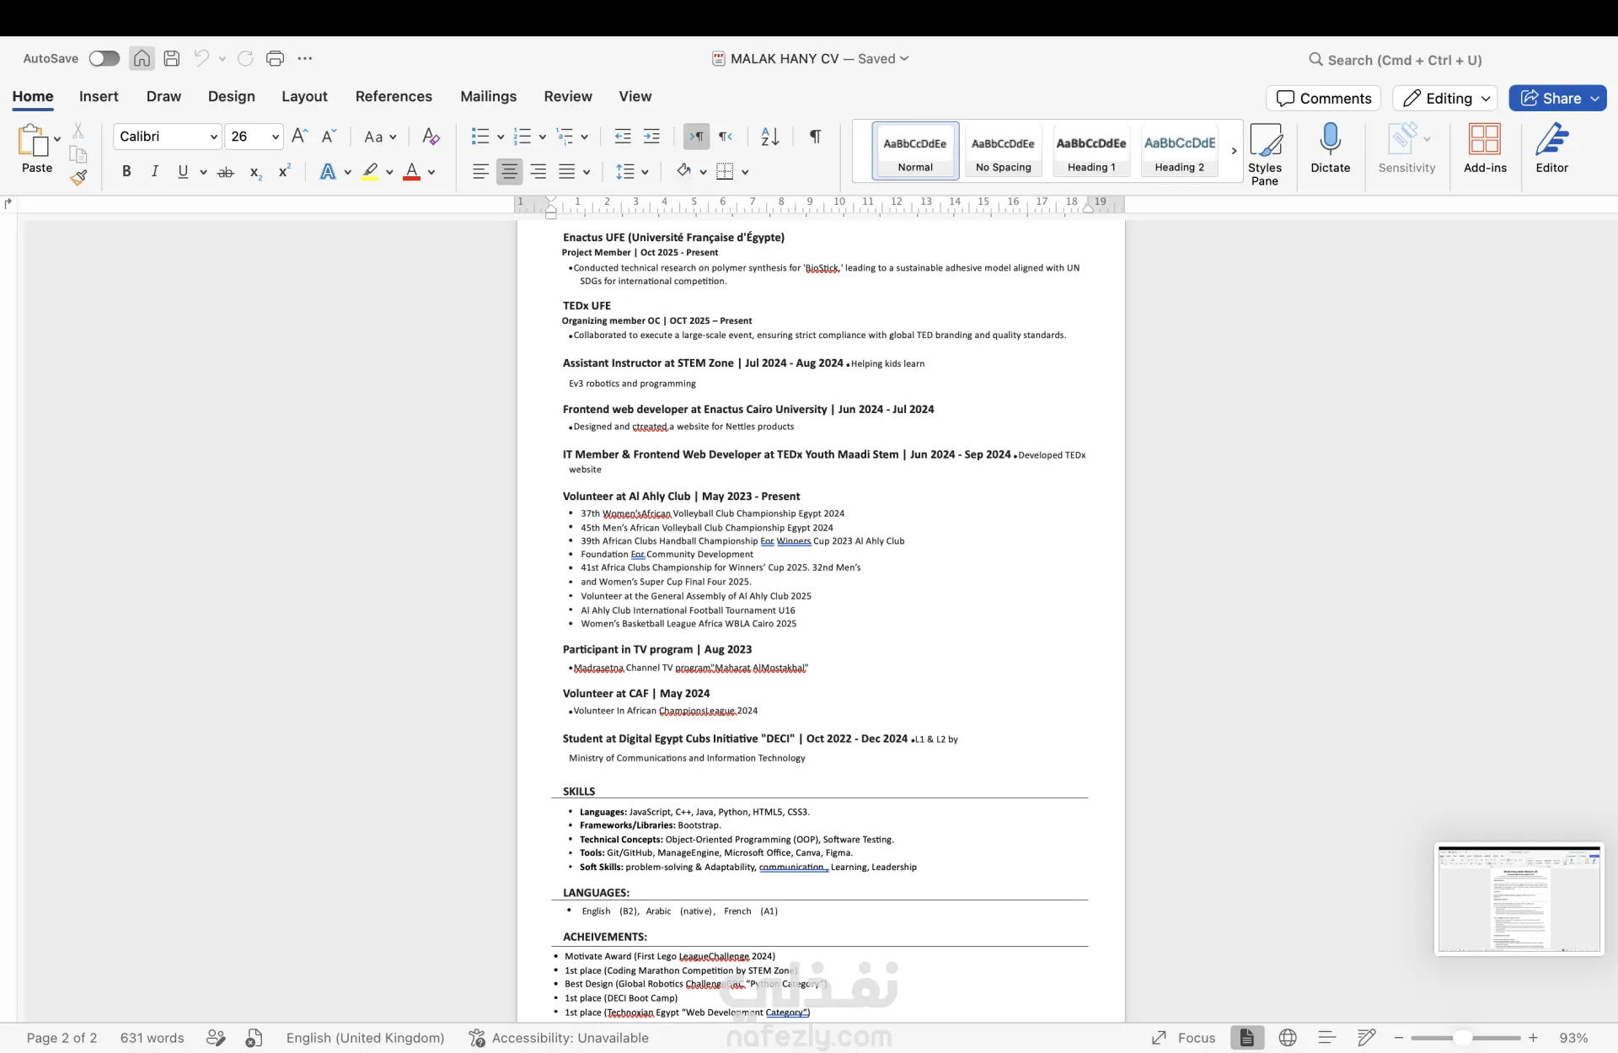The height and width of the screenshot is (1053, 1618).
Task: Open the Layout tab
Action: pyautogui.click(x=304, y=96)
